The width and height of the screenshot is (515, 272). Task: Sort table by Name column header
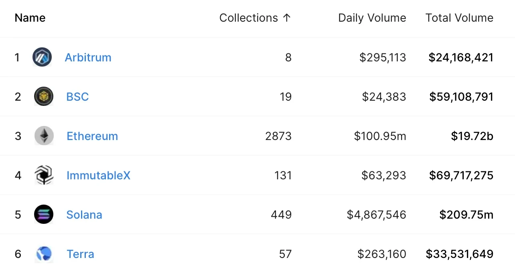(x=30, y=18)
